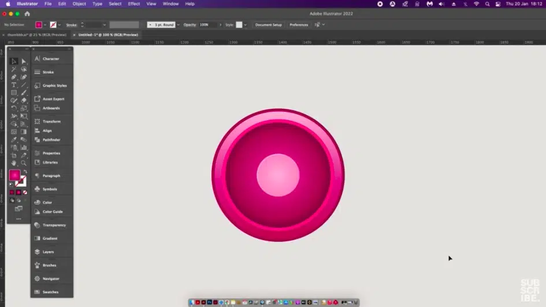The height and width of the screenshot is (307, 546).
Task: Open fill color dropdown in control bar
Action: [x=45, y=25]
